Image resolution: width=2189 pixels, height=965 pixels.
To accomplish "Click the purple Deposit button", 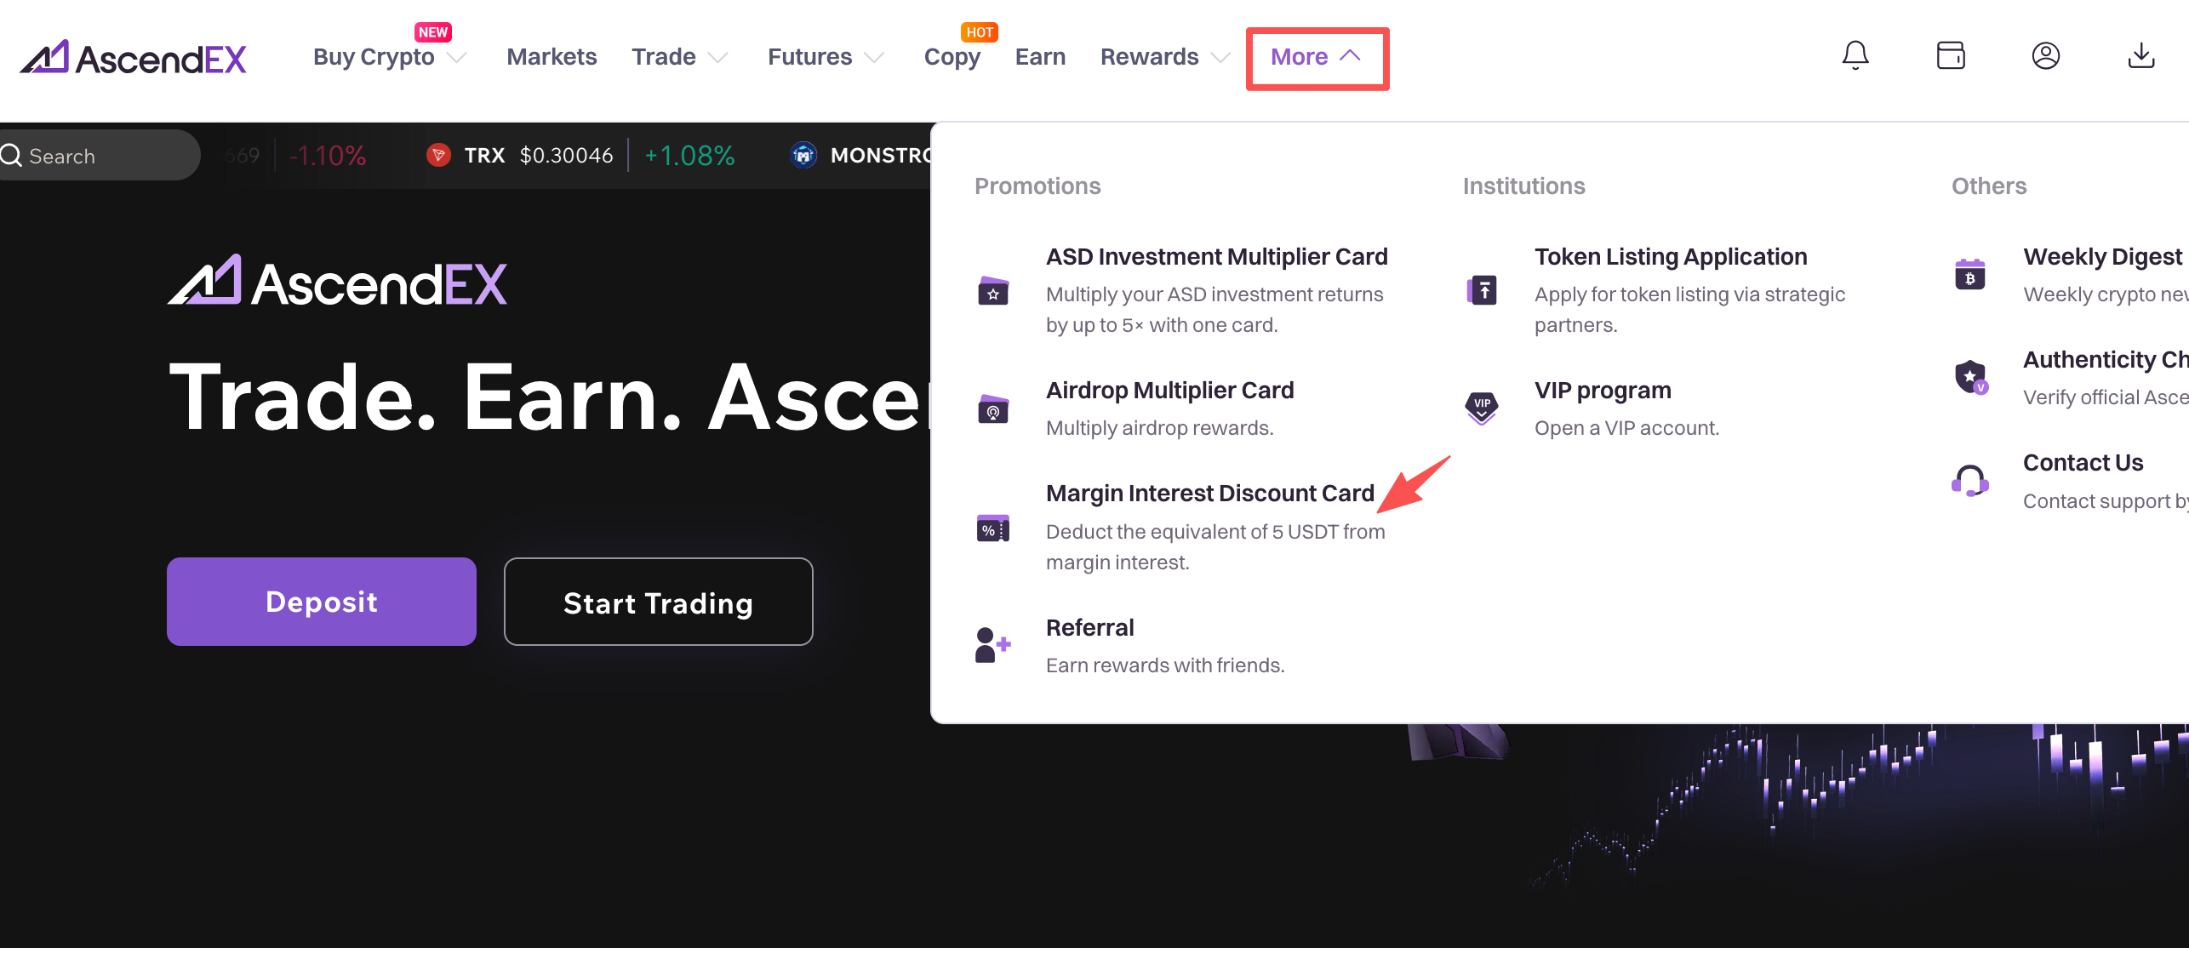I will (x=322, y=602).
